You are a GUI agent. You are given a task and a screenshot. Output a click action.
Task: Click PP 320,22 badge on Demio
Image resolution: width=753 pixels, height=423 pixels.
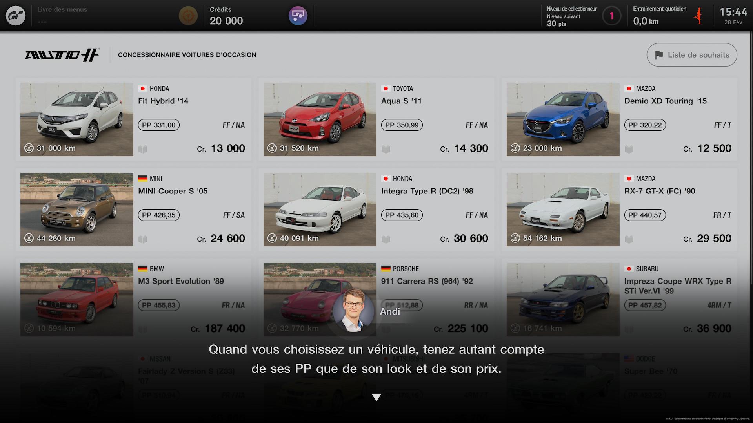tap(645, 125)
